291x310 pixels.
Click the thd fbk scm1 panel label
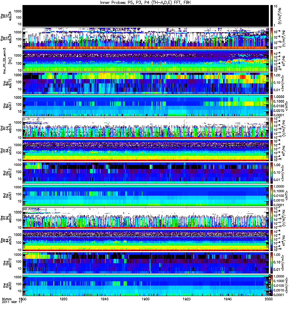pos(7,195)
